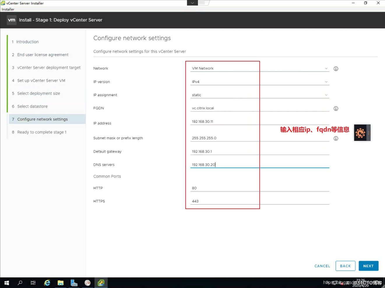385x288 pixels.
Task: Click the vm logo in header
Action: pyautogui.click(x=12, y=20)
